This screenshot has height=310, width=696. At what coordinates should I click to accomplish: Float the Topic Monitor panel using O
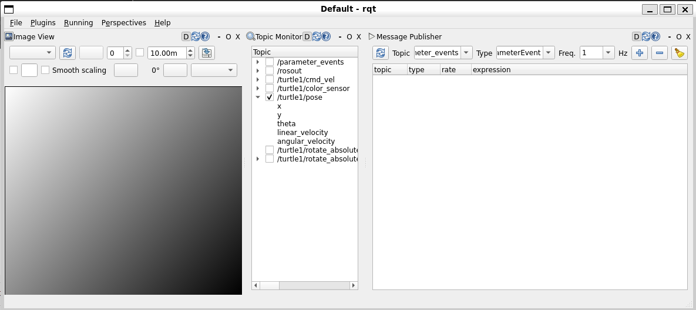pos(349,37)
